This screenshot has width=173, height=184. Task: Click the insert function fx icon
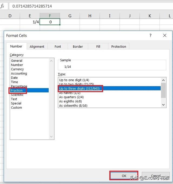coord(2,6)
